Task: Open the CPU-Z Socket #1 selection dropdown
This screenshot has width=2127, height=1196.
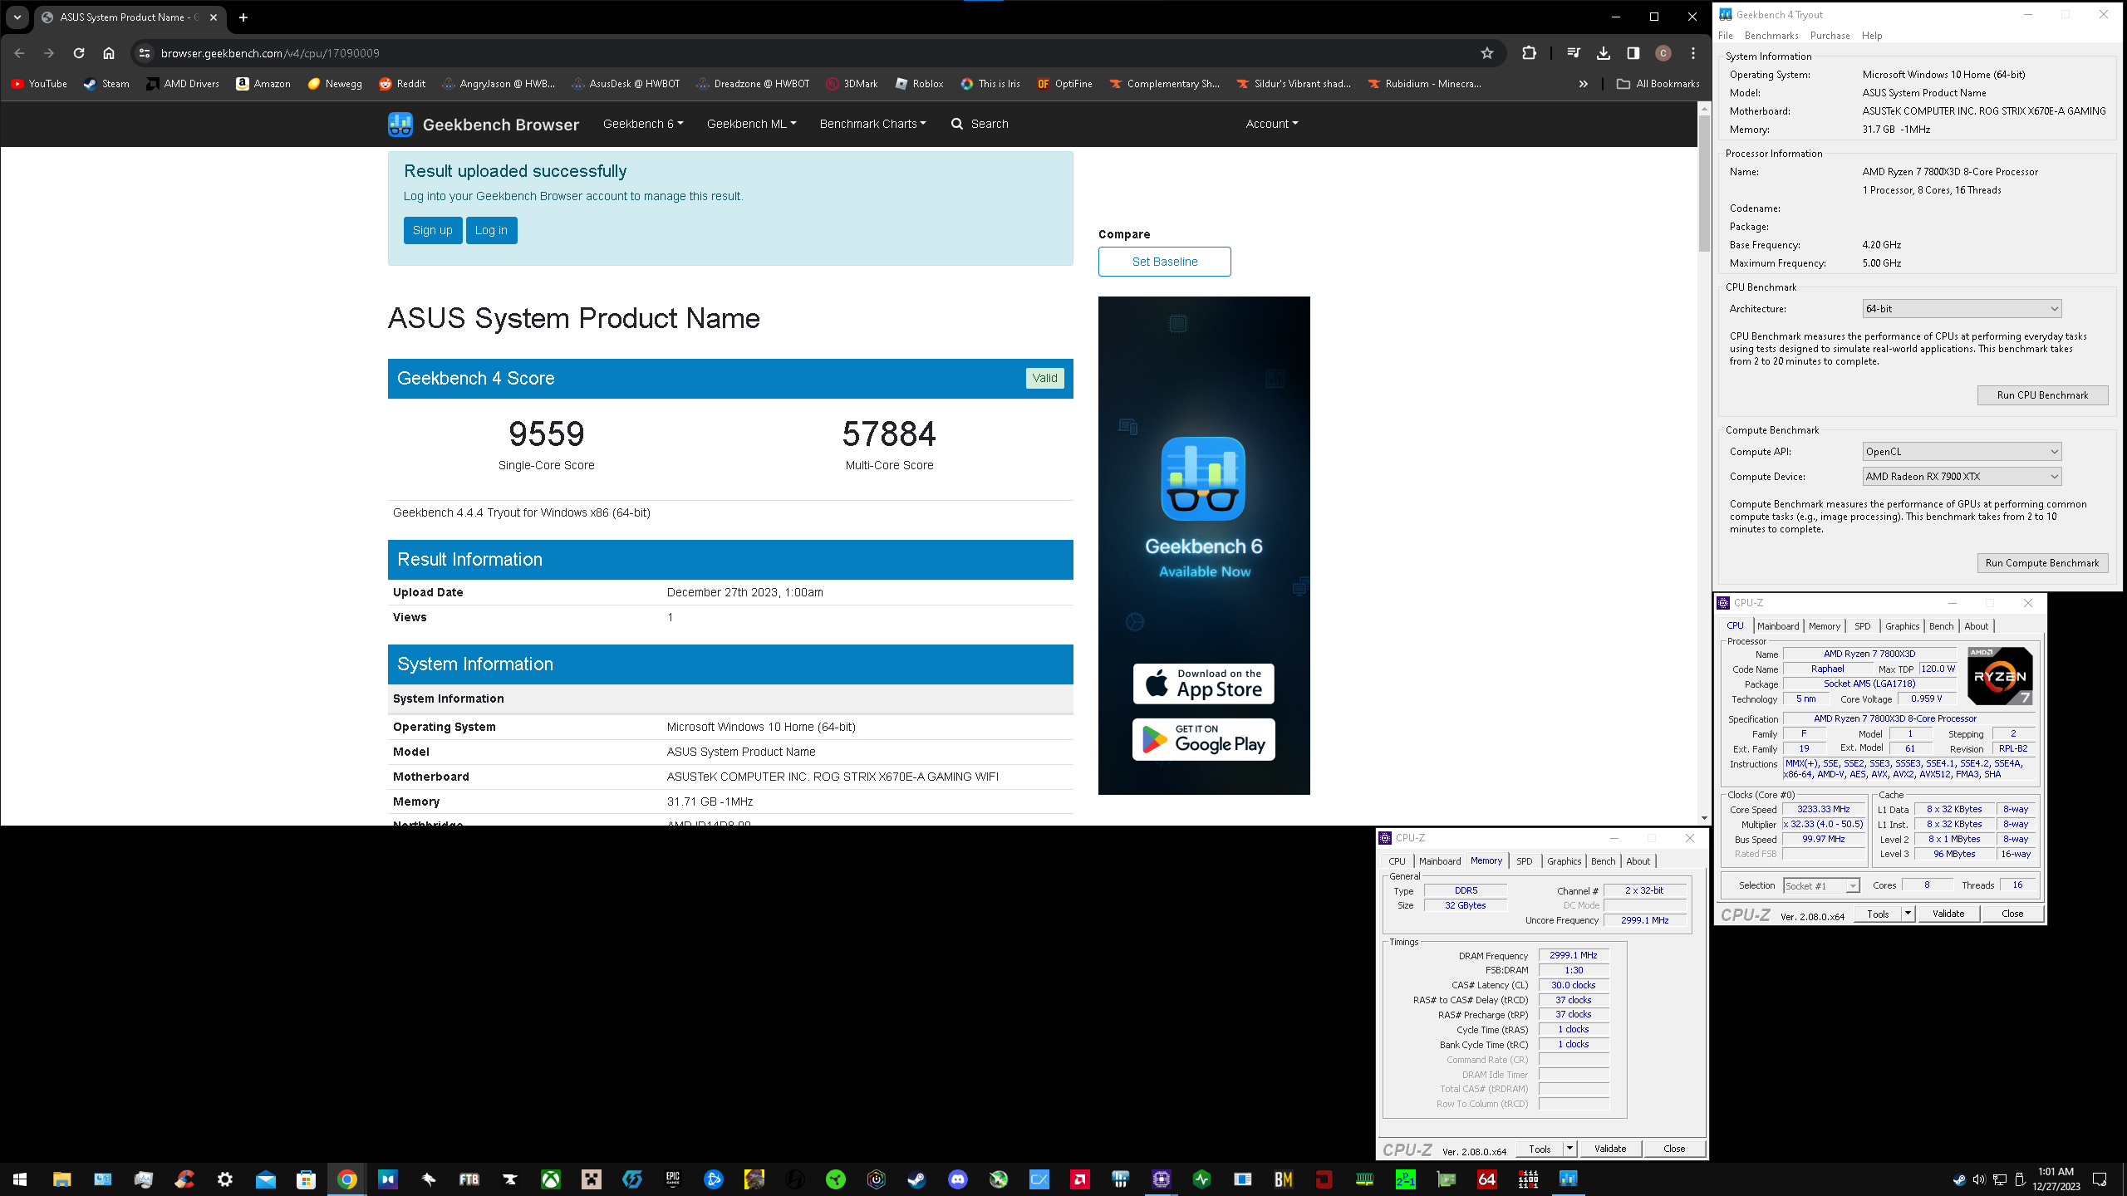Action: tap(1821, 885)
